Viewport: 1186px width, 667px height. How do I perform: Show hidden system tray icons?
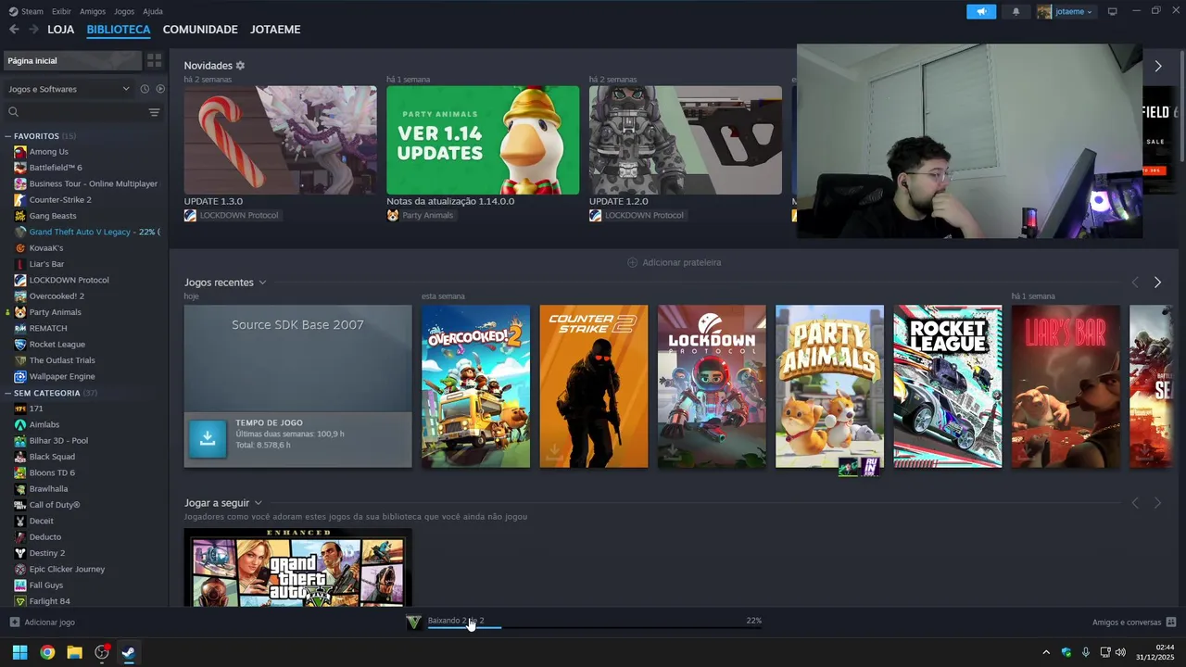point(1046,652)
